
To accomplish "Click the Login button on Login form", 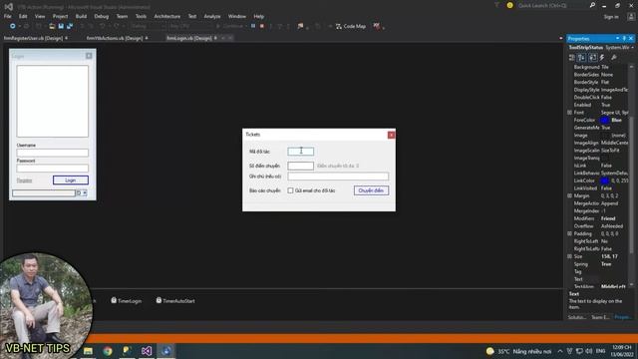I will pyautogui.click(x=71, y=179).
